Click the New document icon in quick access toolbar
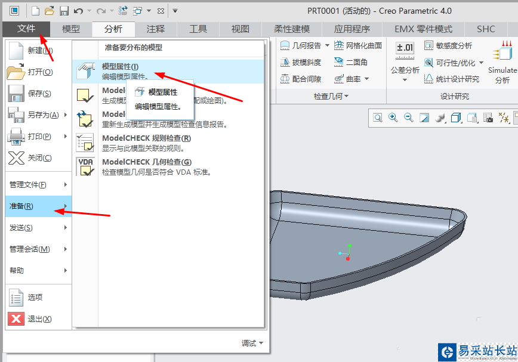This screenshot has width=518, height=362. click(x=35, y=11)
